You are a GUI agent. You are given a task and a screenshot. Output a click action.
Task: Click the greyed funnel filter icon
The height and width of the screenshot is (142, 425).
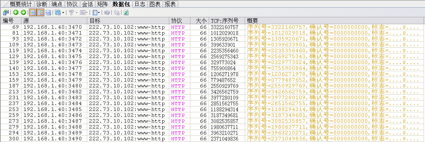pos(71,12)
